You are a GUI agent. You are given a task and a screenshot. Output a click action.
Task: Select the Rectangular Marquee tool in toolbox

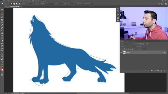coord(2,12)
